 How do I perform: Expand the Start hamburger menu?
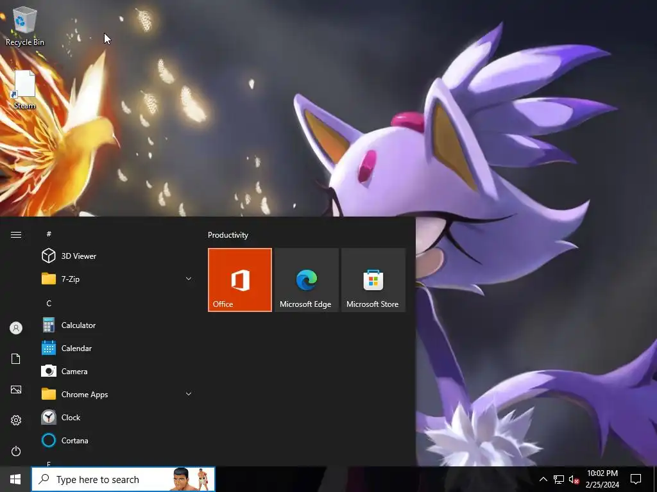(16, 234)
